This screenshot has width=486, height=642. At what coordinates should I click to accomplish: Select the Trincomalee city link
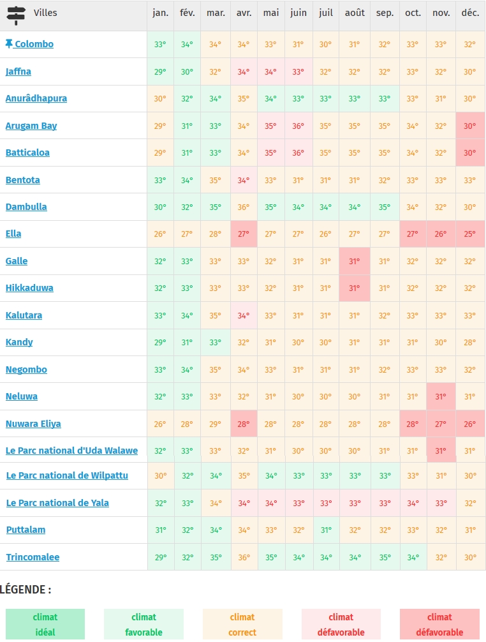[33, 557]
